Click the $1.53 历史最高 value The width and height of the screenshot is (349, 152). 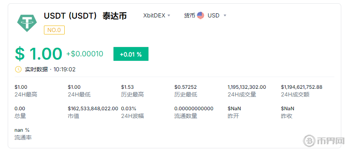click(x=127, y=87)
